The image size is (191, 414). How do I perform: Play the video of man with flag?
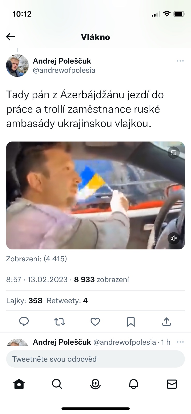[x=96, y=195]
